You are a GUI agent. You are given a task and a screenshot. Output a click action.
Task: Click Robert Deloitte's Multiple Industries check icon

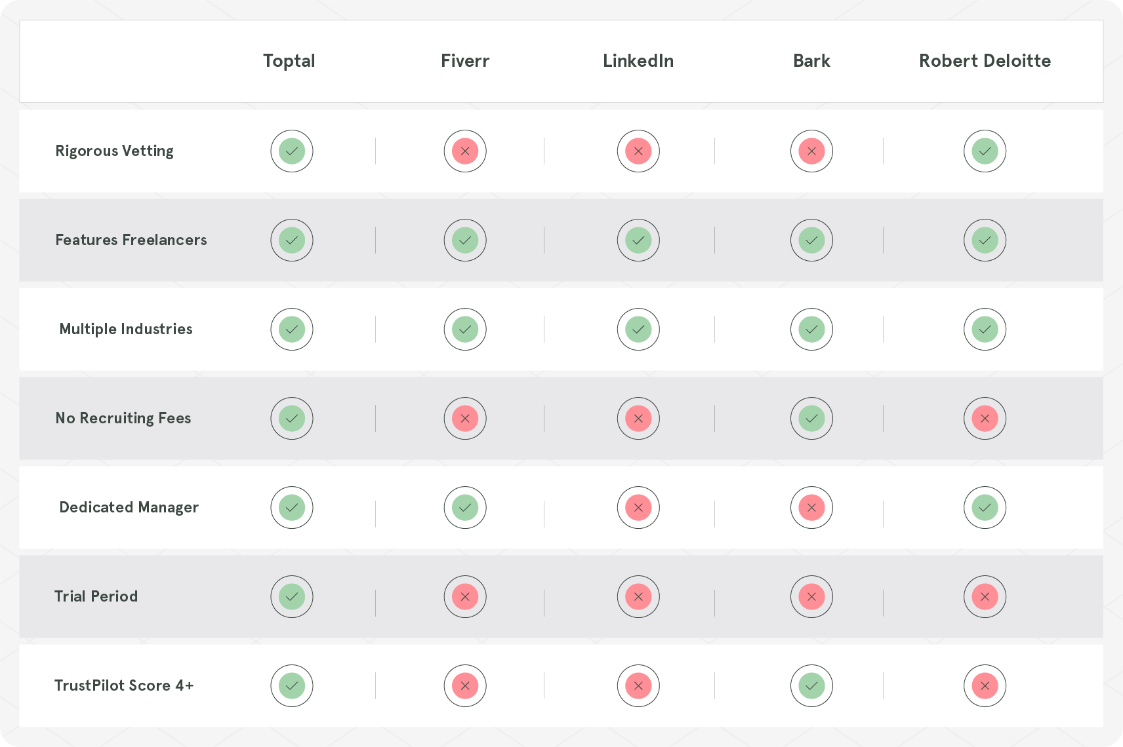(x=985, y=330)
